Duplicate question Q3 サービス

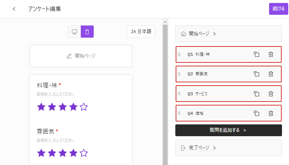pos(257,94)
